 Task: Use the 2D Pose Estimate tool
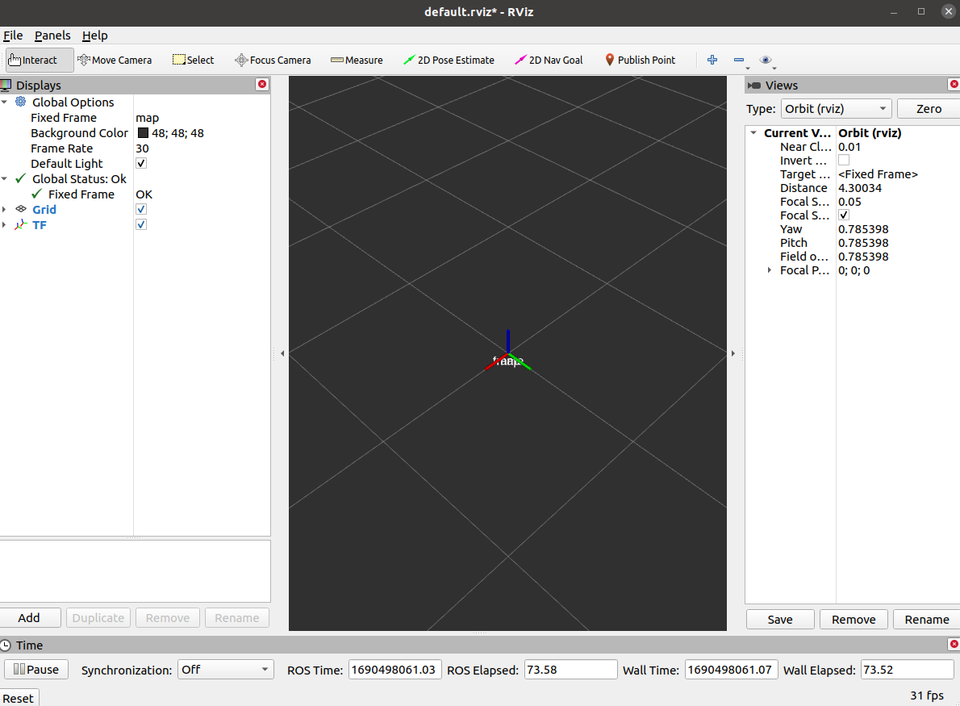pos(449,60)
